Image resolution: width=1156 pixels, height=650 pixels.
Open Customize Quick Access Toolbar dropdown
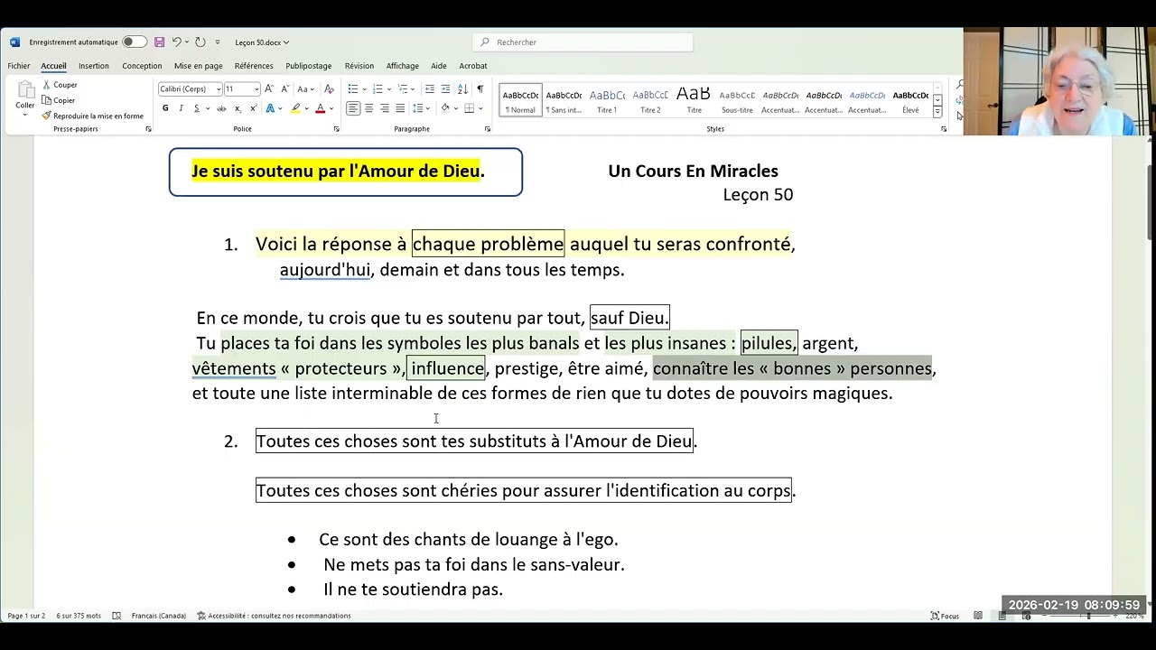[x=218, y=42]
